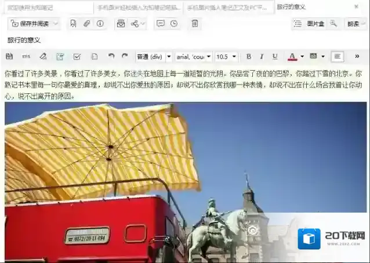Toggle bold formatting
This screenshot has width=370, height=263.
(x=249, y=57)
